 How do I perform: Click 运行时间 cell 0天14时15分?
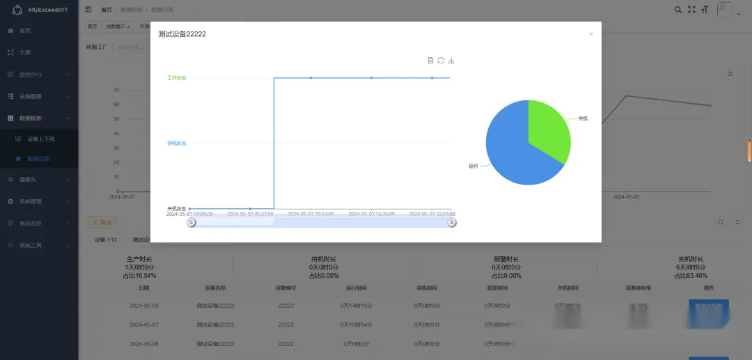click(x=357, y=306)
